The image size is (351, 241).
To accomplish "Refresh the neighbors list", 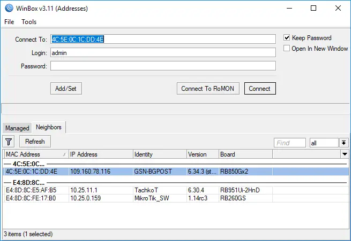I will click(35, 142).
